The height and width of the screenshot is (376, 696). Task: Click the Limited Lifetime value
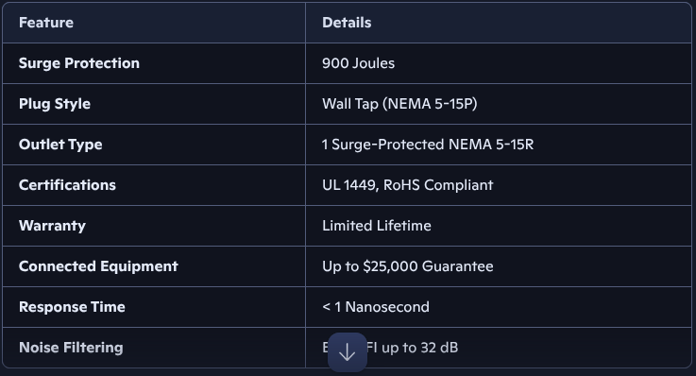[377, 226]
